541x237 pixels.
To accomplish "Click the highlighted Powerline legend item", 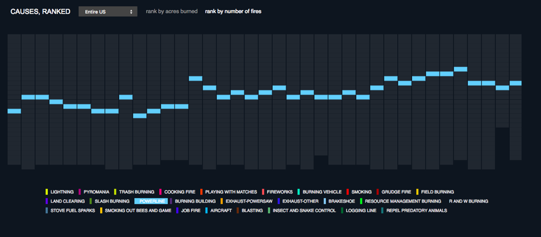I will coord(151,201).
